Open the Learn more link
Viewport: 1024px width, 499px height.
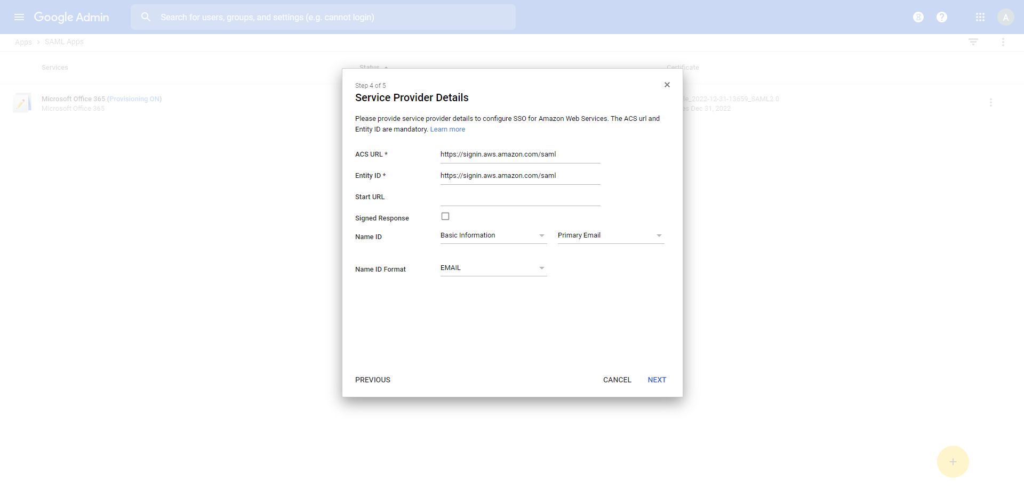(447, 129)
